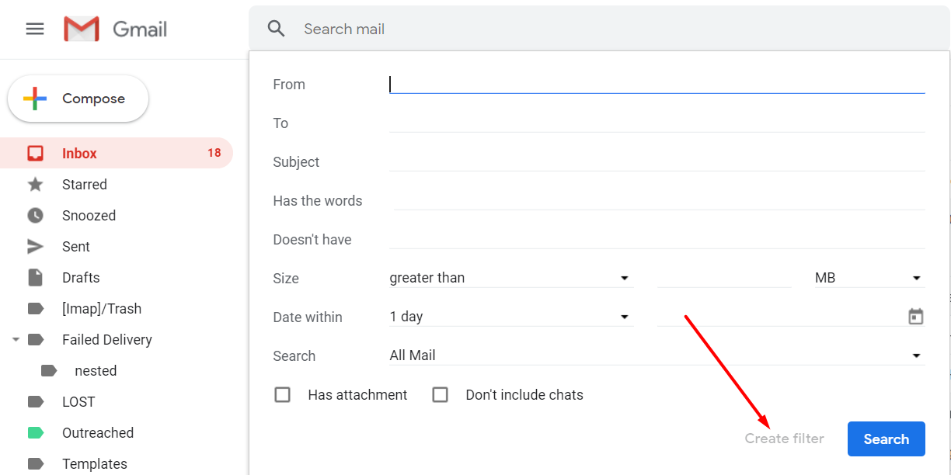The width and height of the screenshot is (951, 475).
Task: Open the All Mail search scope dropdown
Action: click(x=656, y=355)
